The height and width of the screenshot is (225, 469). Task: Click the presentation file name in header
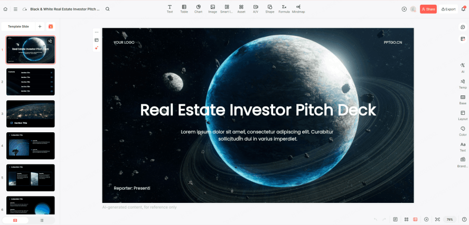point(65,9)
